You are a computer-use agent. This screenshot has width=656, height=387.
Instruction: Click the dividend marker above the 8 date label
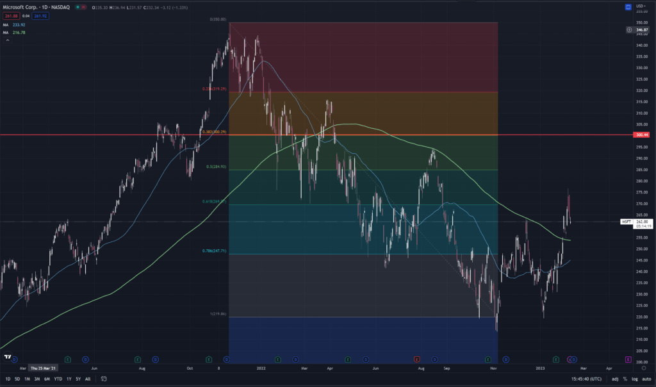226,359
